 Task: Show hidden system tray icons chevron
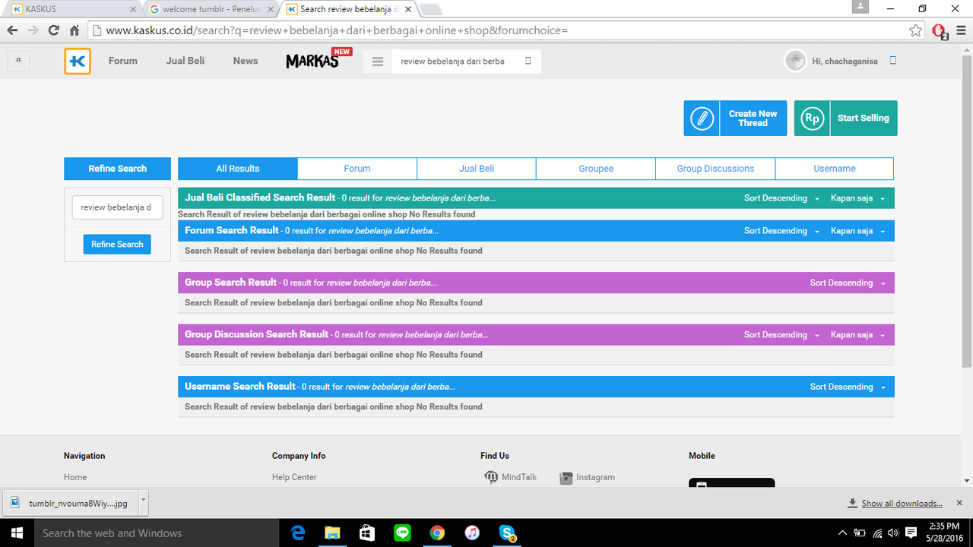click(842, 533)
